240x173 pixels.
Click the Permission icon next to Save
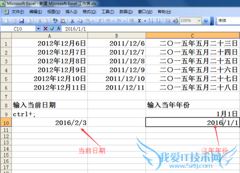pos(29,21)
